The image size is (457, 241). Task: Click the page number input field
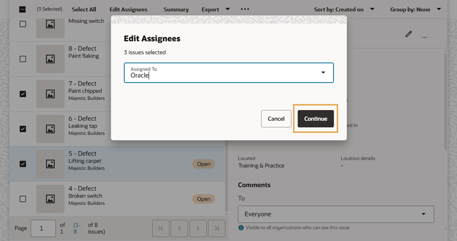click(x=43, y=228)
